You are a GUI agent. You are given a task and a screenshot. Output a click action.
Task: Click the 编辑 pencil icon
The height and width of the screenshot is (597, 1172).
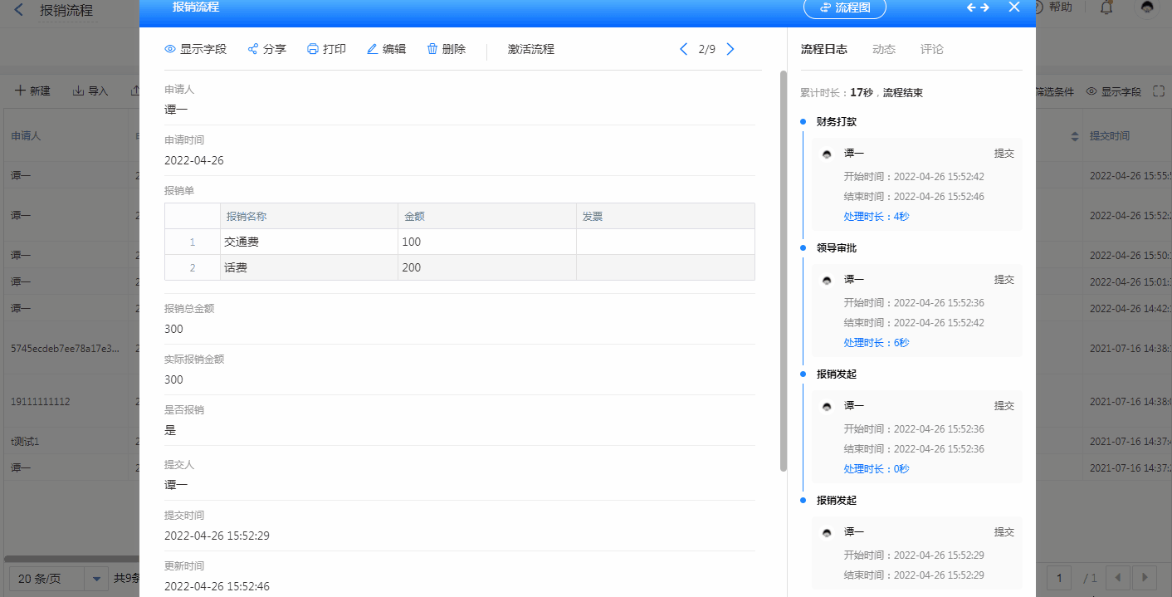373,49
